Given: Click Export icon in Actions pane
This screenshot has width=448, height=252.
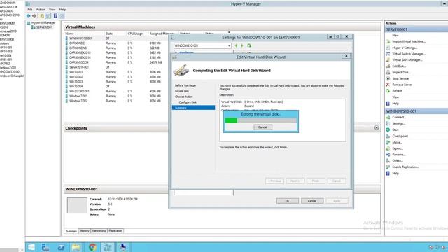Looking at the screenshot, I should coord(388,148).
